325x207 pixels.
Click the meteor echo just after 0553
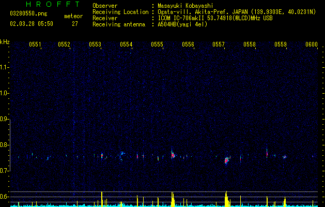pos(102,156)
